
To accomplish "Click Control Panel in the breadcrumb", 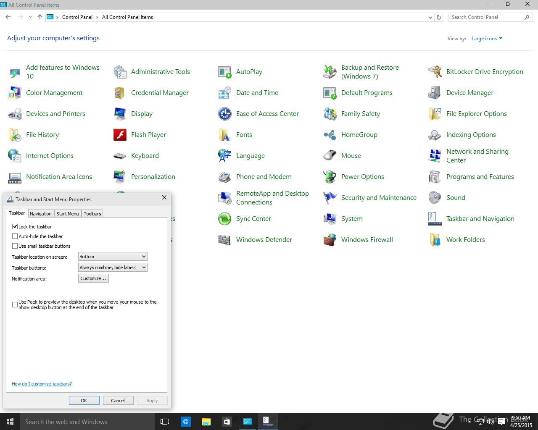I will 77,17.
